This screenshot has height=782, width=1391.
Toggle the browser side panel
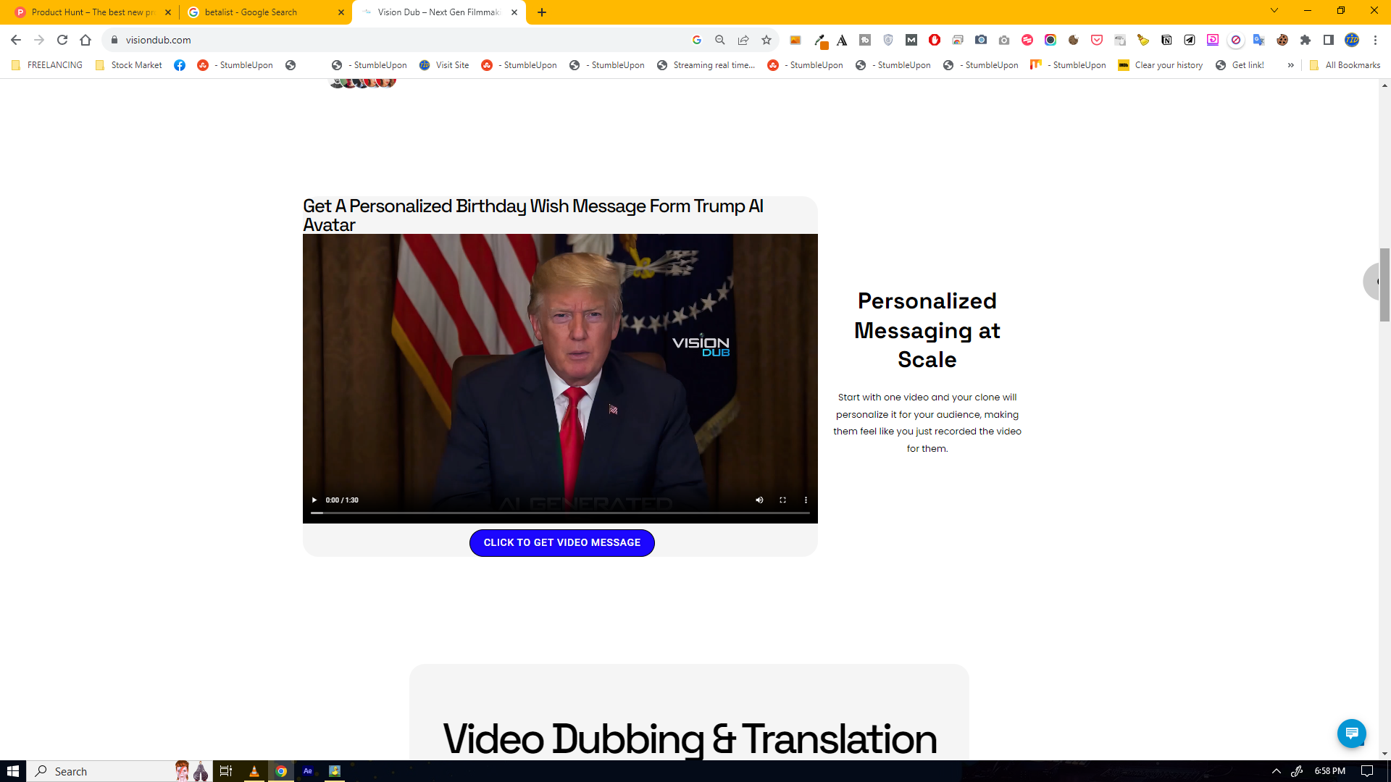click(x=1329, y=40)
